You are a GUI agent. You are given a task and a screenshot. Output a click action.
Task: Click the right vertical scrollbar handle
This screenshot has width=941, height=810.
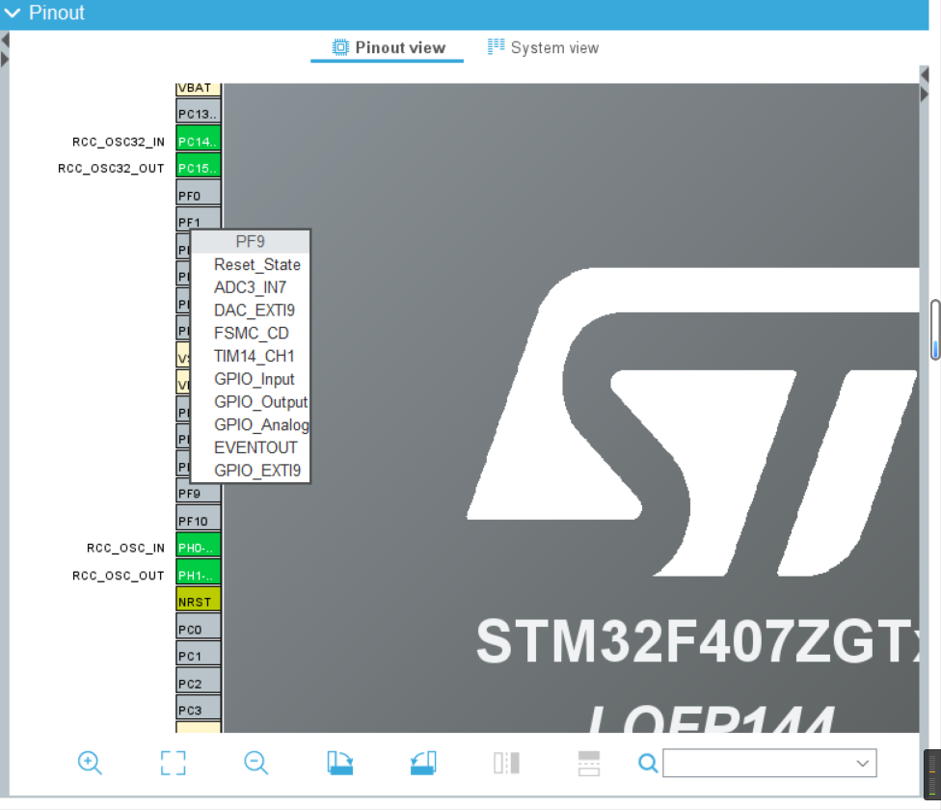click(935, 330)
